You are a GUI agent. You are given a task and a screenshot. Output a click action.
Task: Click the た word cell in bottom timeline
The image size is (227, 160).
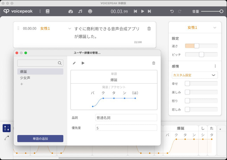click(x=212, y=129)
